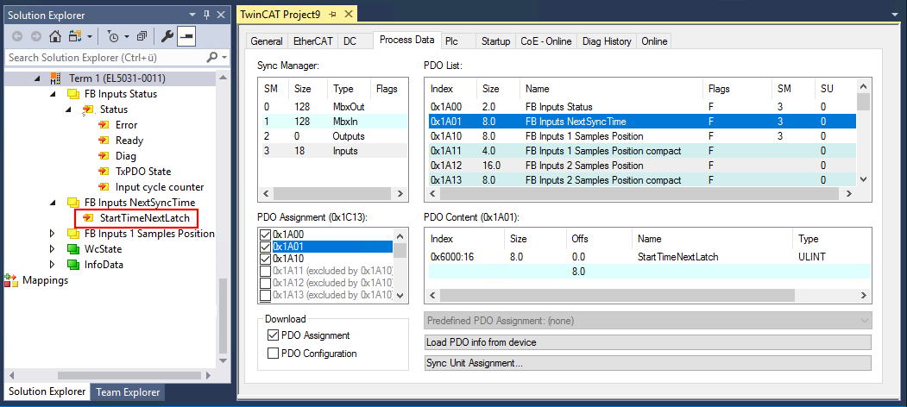Toggle the PDO Assignment download checkbox

[273, 335]
